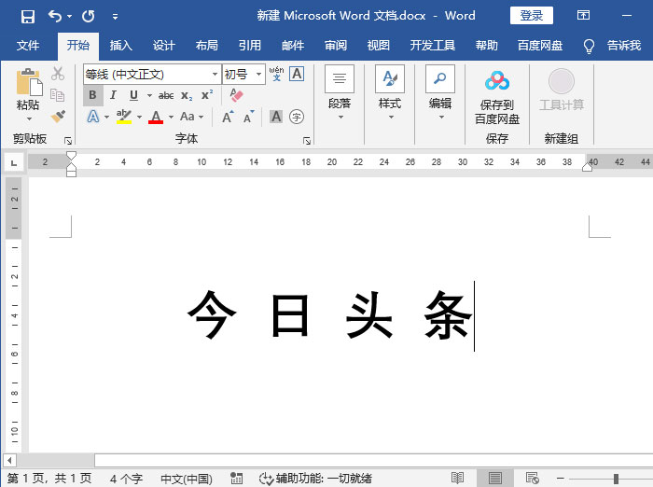Switch to the 引用 tab

pos(249,46)
